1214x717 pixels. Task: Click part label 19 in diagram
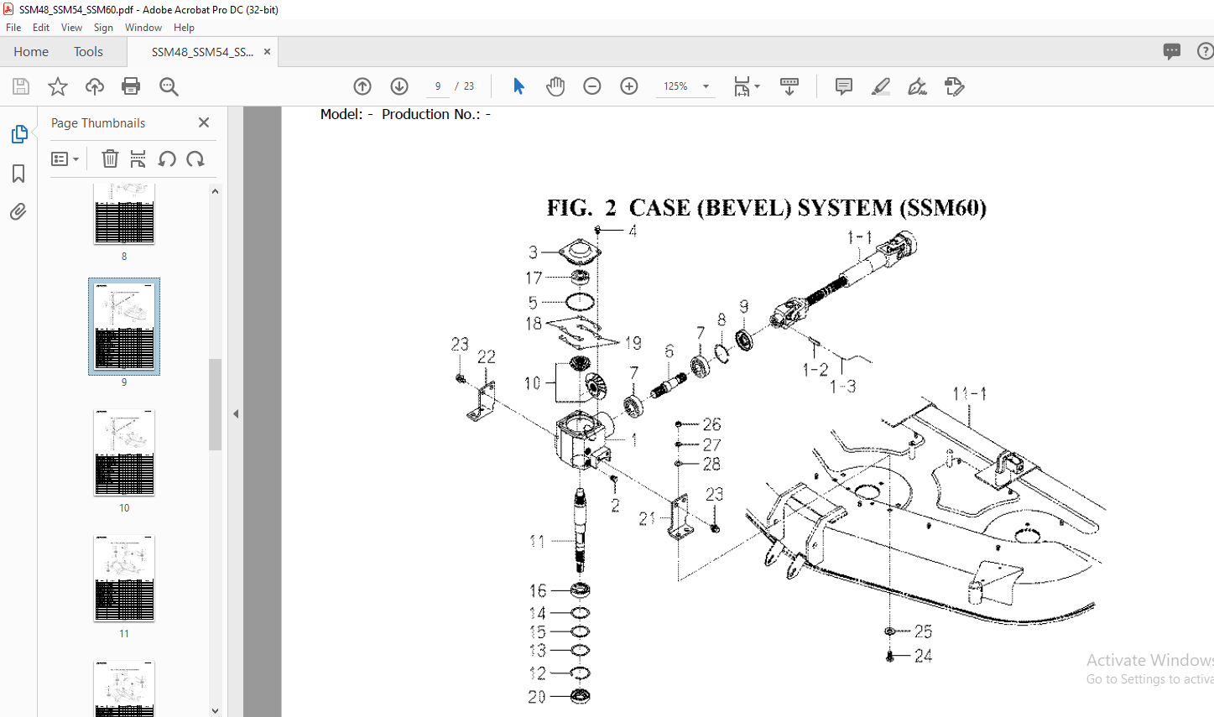633,343
